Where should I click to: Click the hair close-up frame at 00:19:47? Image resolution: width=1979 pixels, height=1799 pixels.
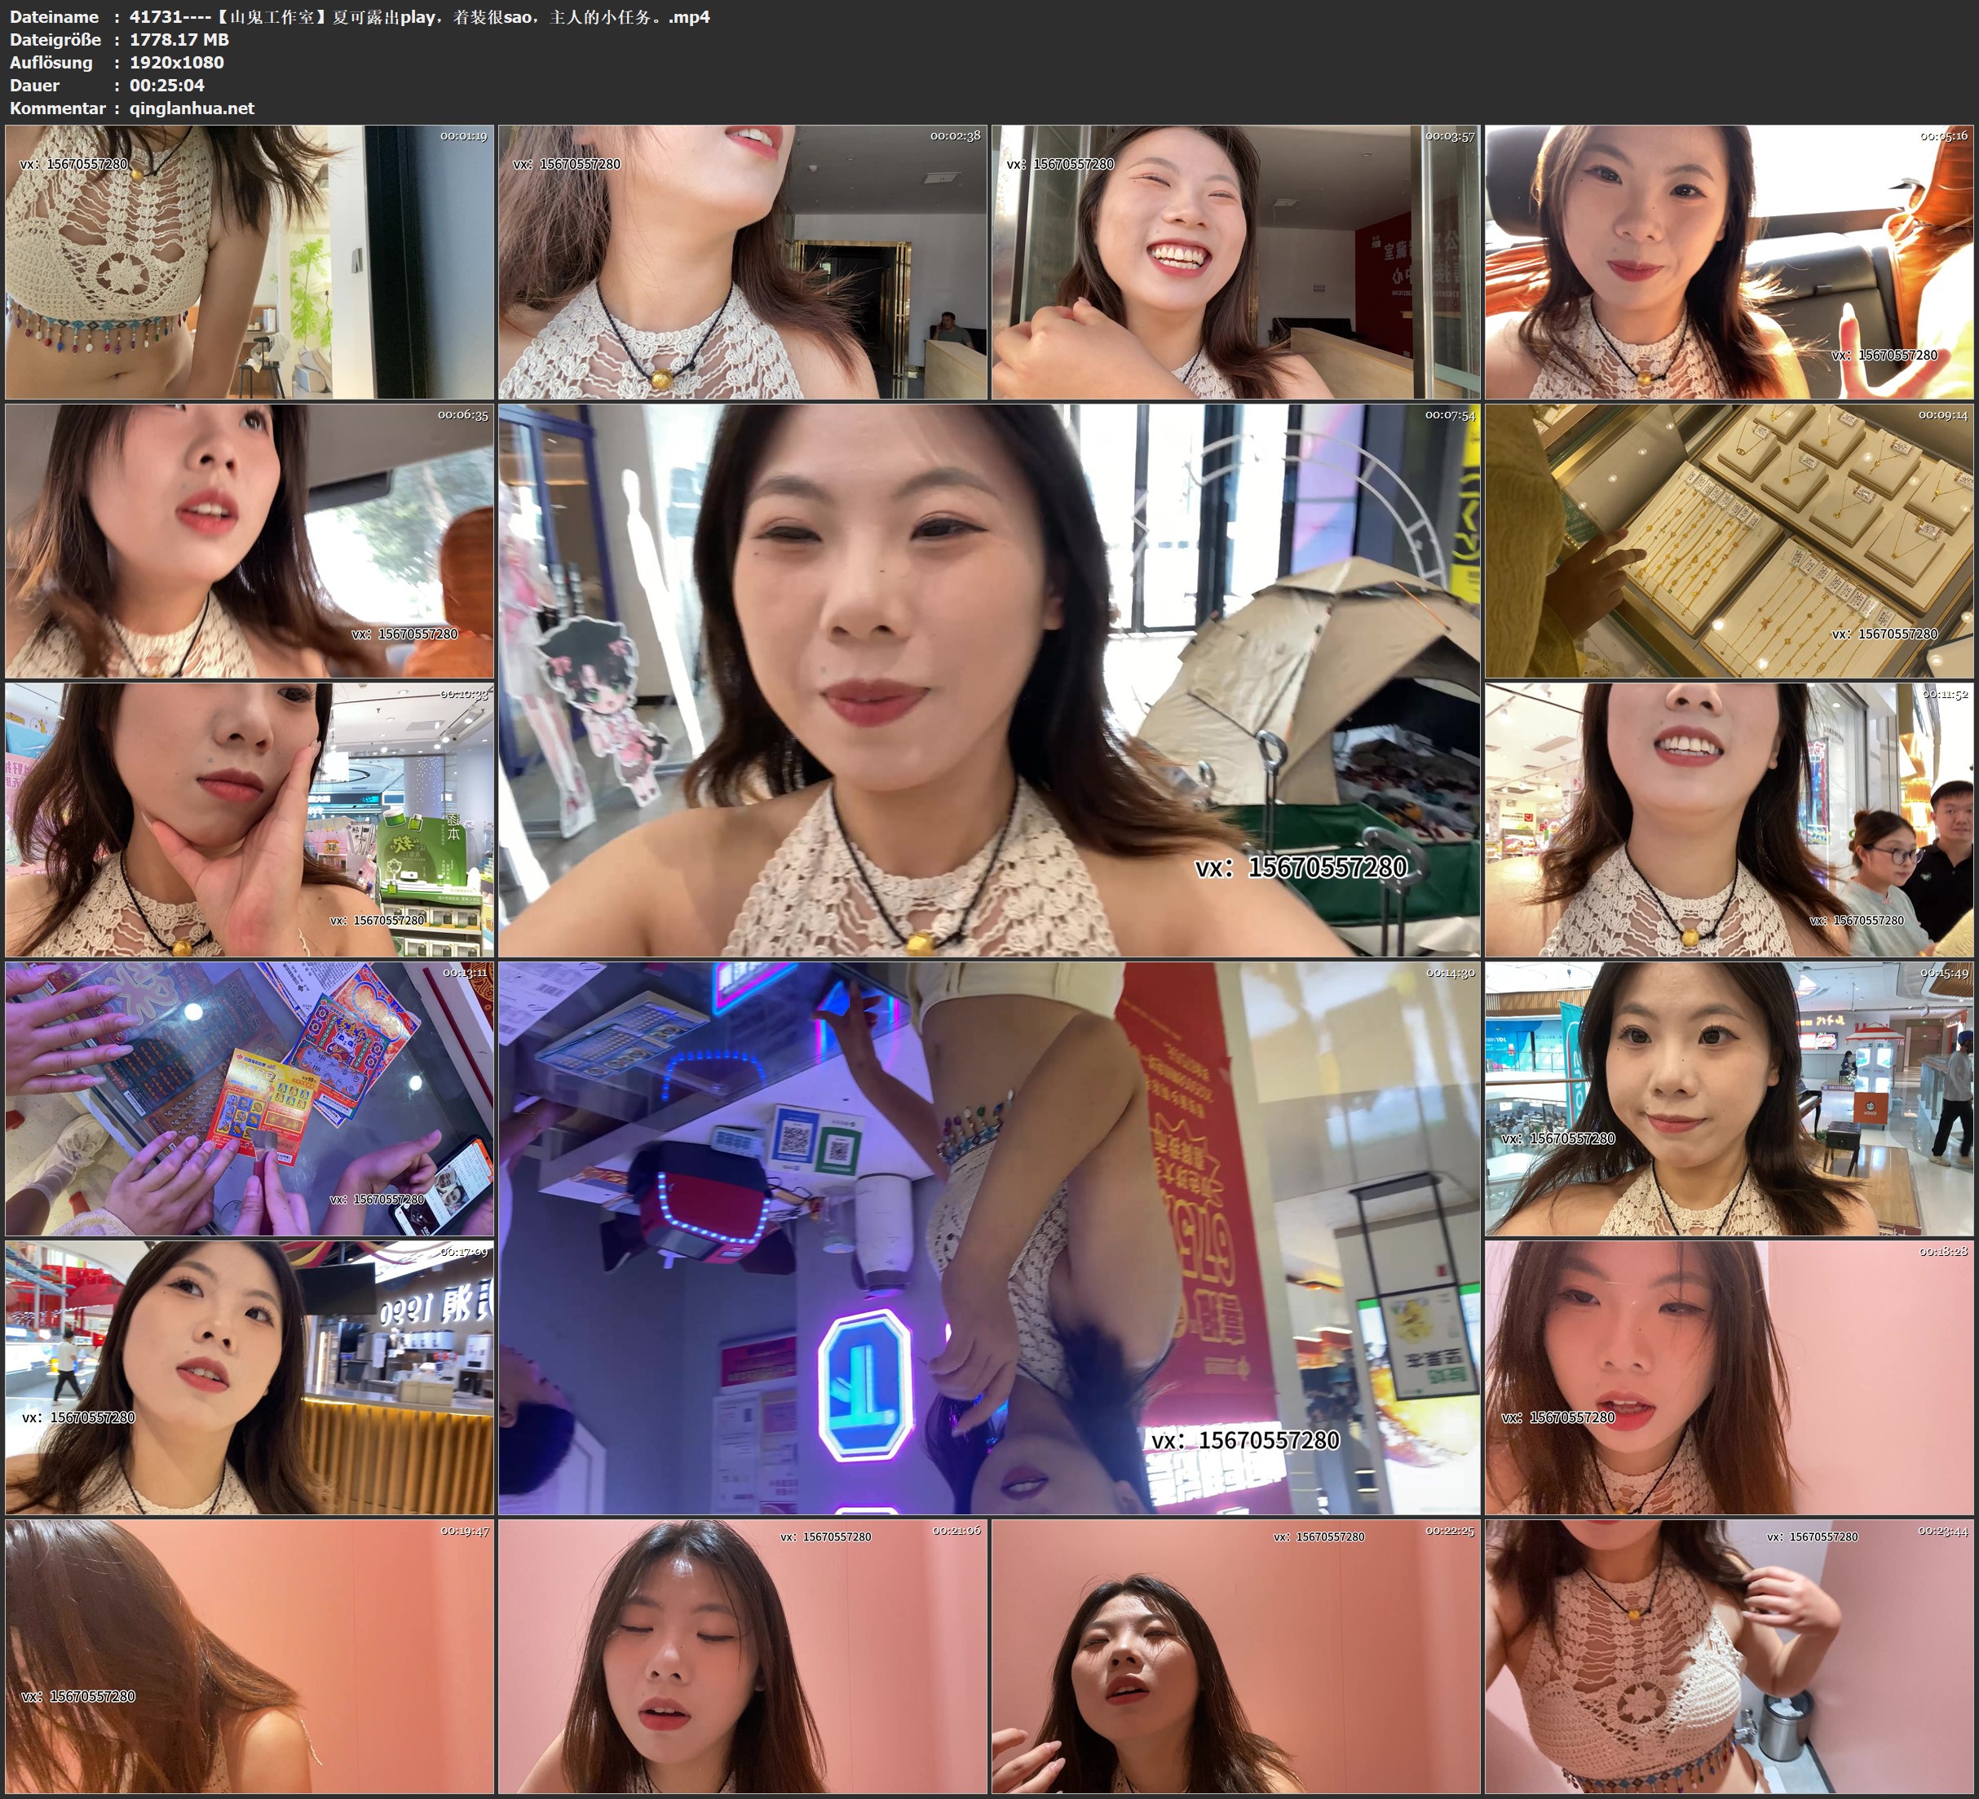(x=250, y=1656)
